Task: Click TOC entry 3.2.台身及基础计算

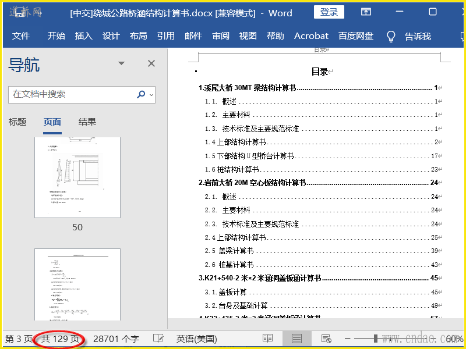Action: point(320,305)
